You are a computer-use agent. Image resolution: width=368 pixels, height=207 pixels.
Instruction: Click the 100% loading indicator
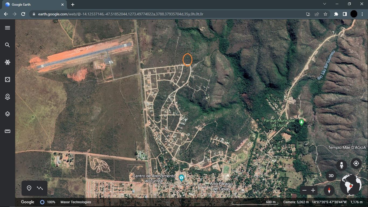[x=48, y=202]
